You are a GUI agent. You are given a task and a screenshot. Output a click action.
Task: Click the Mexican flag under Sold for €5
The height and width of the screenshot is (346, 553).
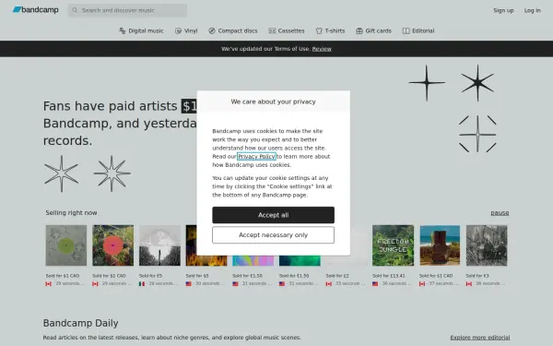pos(142,283)
